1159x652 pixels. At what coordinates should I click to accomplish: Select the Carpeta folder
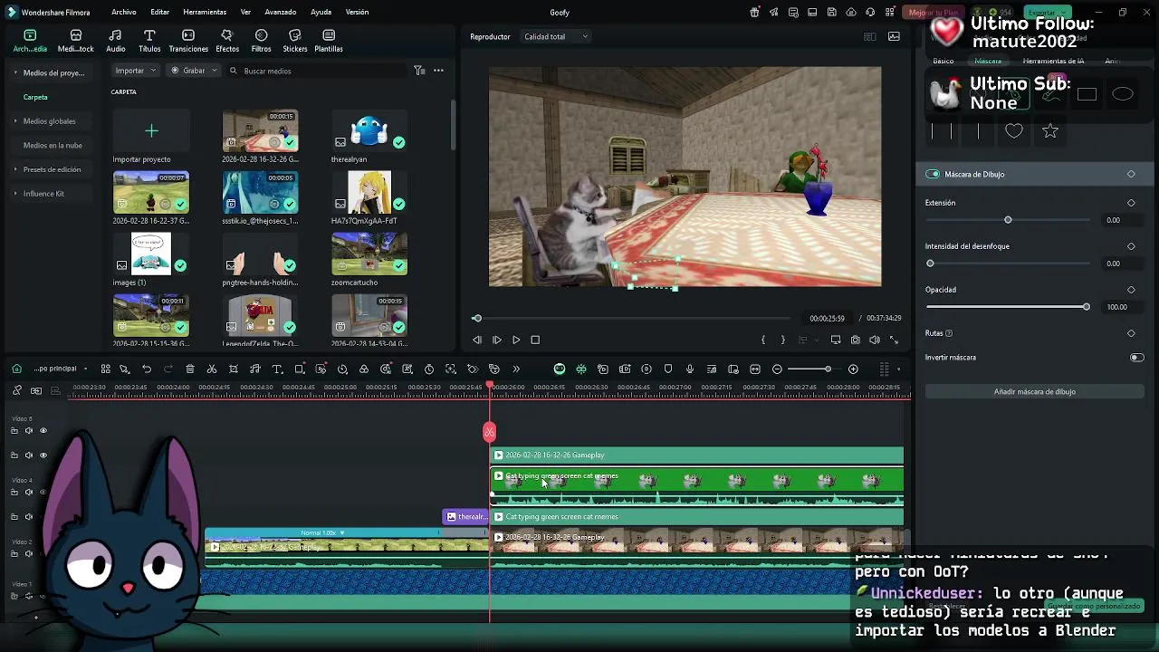coord(35,97)
